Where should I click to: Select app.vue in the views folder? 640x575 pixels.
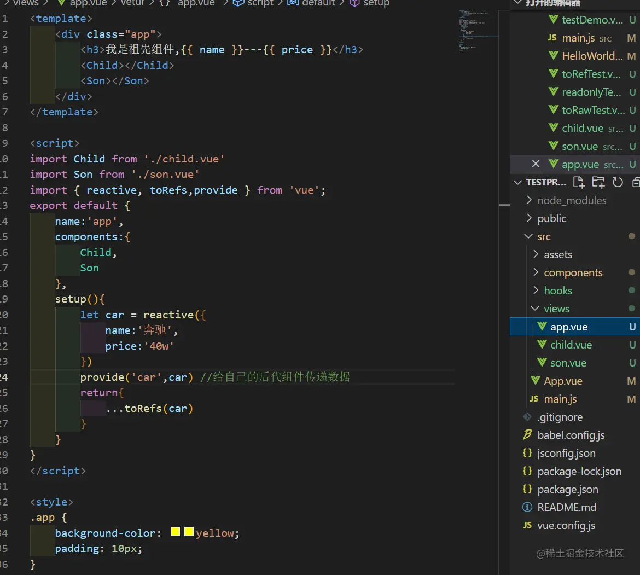tap(575, 327)
